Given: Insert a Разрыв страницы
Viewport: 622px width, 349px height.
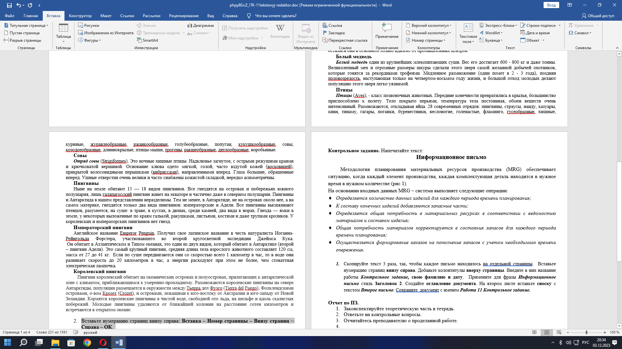Looking at the screenshot, I should [22, 40].
